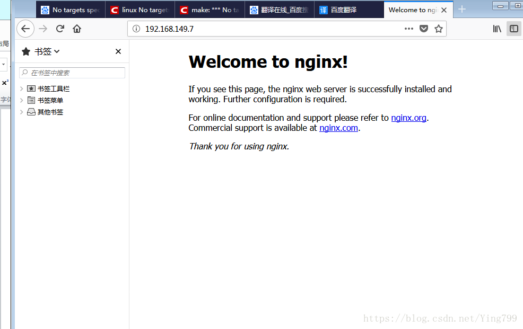Viewport: 523px width, 329px height.
Task: Open the home page via house icon
Action: pyautogui.click(x=77, y=29)
